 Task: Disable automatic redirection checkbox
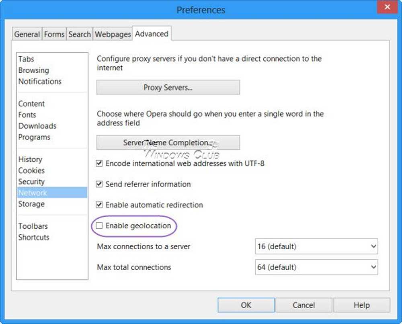(x=99, y=205)
